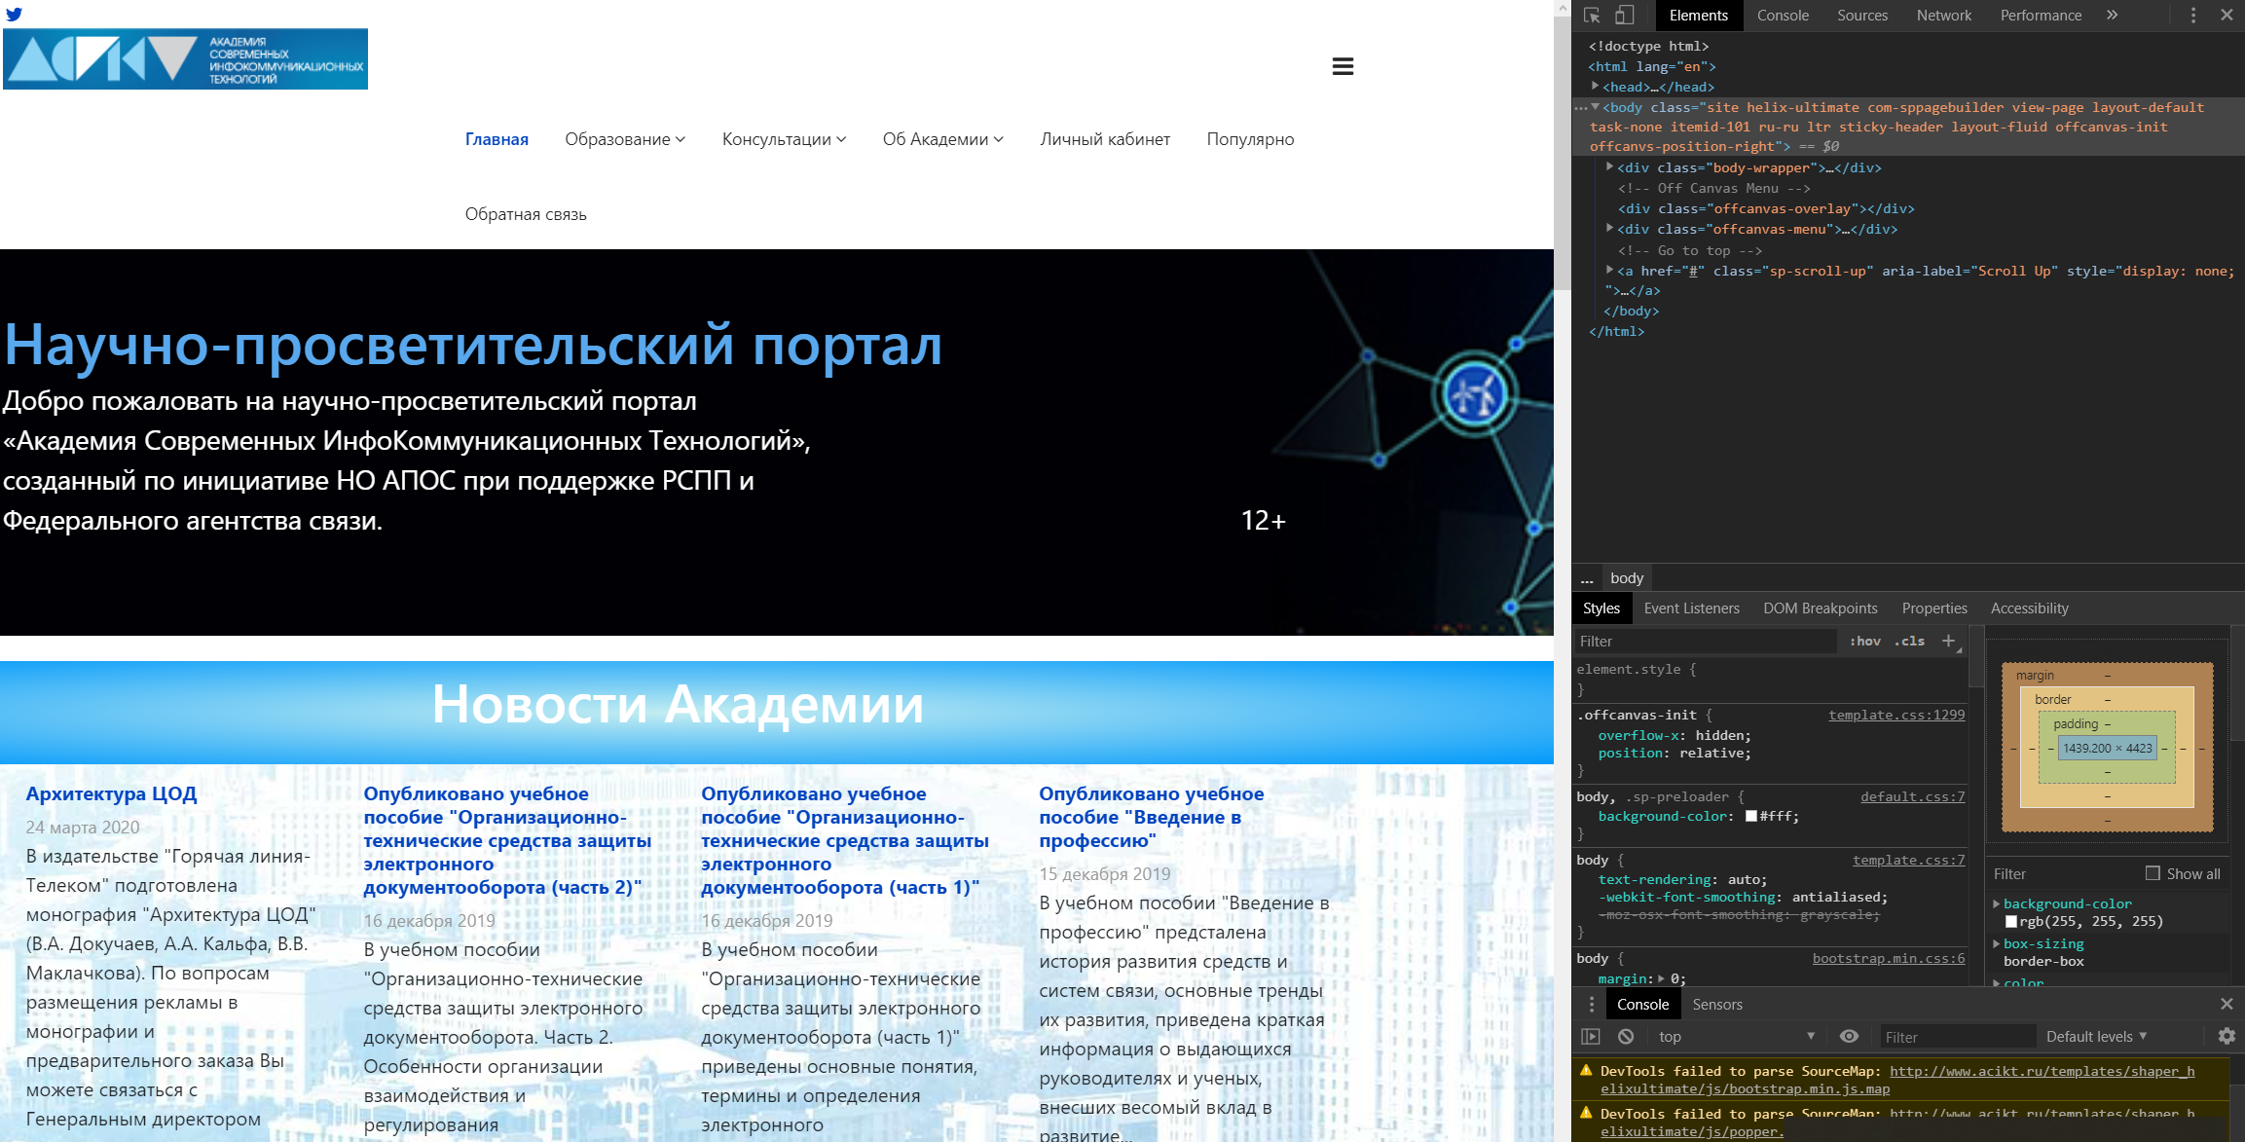This screenshot has width=2245, height=1142.
Task: Open the console drawer three-dot menu
Action: click(1592, 1004)
